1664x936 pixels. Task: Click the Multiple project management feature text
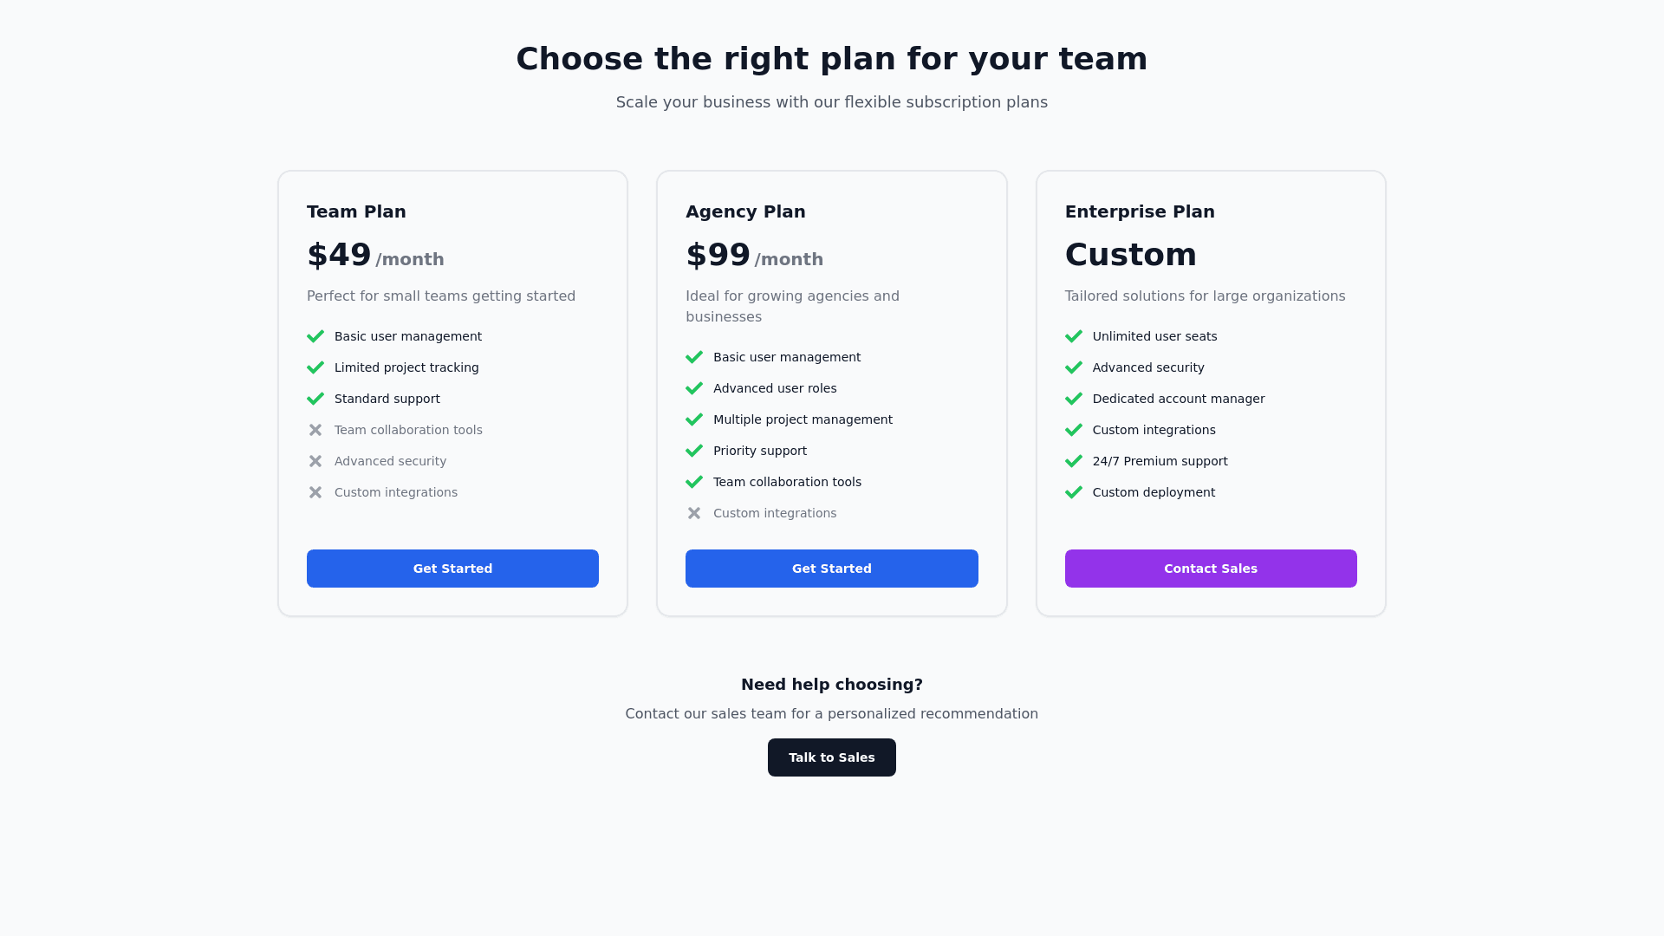tap(803, 419)
